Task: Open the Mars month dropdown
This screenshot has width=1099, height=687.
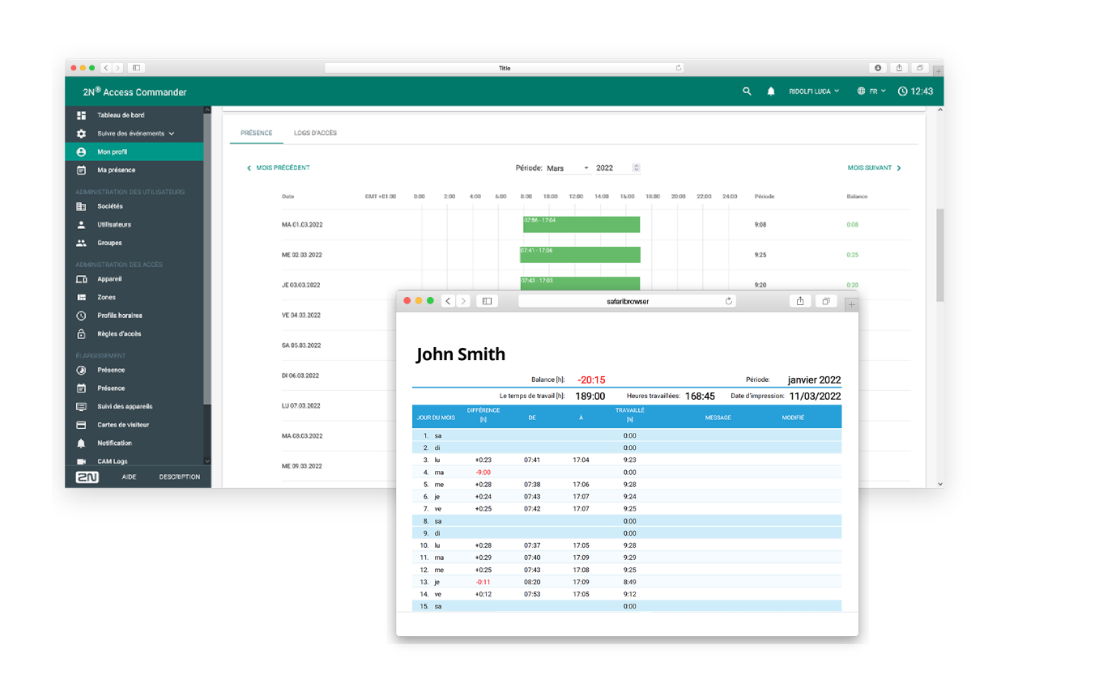Action: coord(568,168)
